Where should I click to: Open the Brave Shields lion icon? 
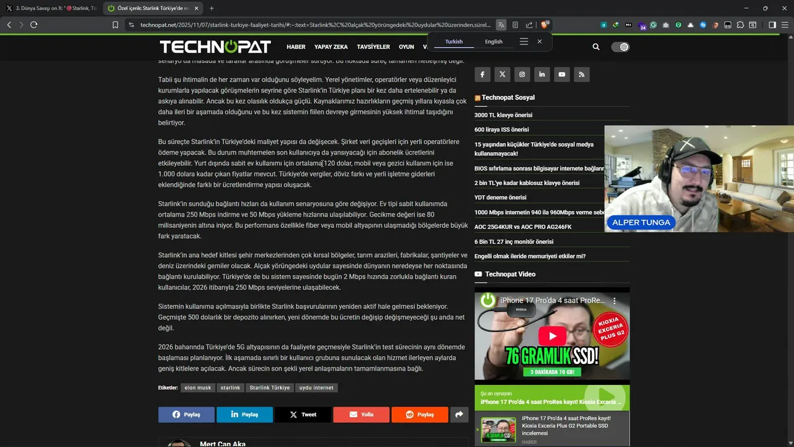[545, 25]
